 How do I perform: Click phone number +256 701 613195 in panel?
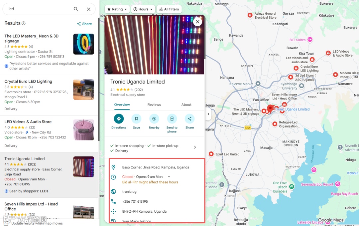point(135,201)
